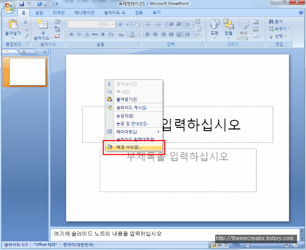Viewport: 306px width, 250px height.
Task: Click language indicator 한국어(대한민국) in status bar
Action: click(78, 245)
